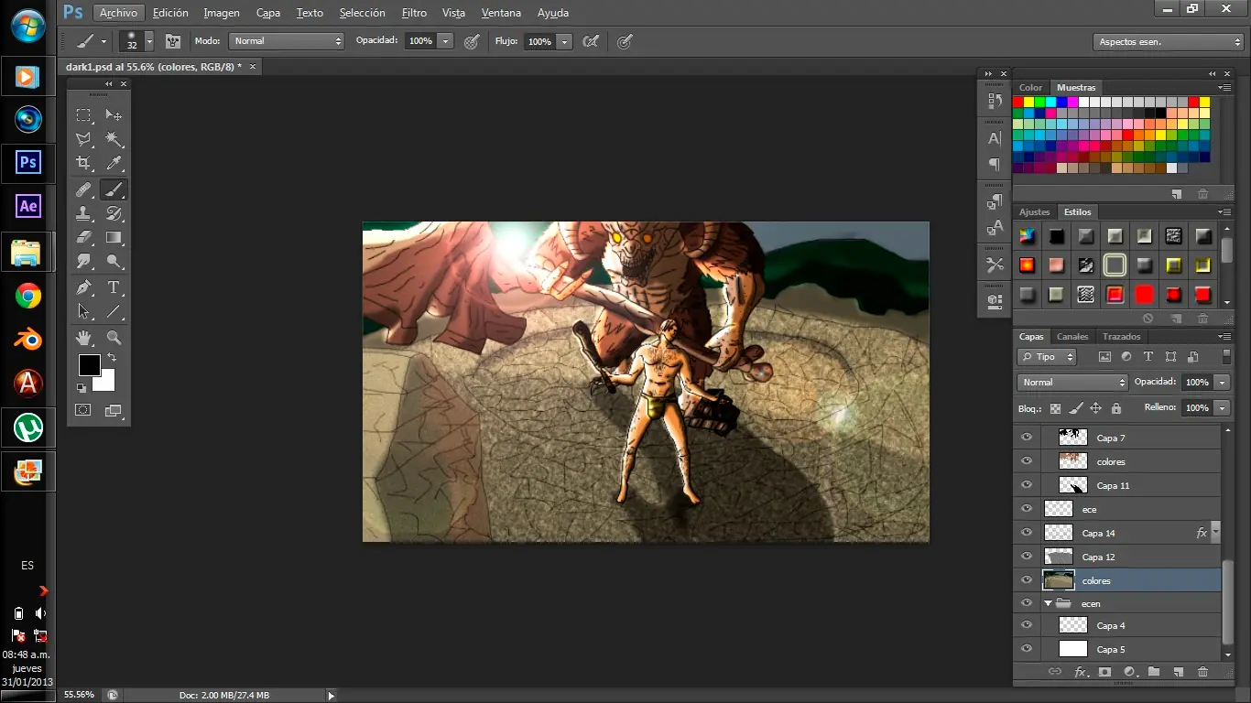Switch to the Trazados tab
This screenshot has height=703, width=1251.
pos(1122,336)
